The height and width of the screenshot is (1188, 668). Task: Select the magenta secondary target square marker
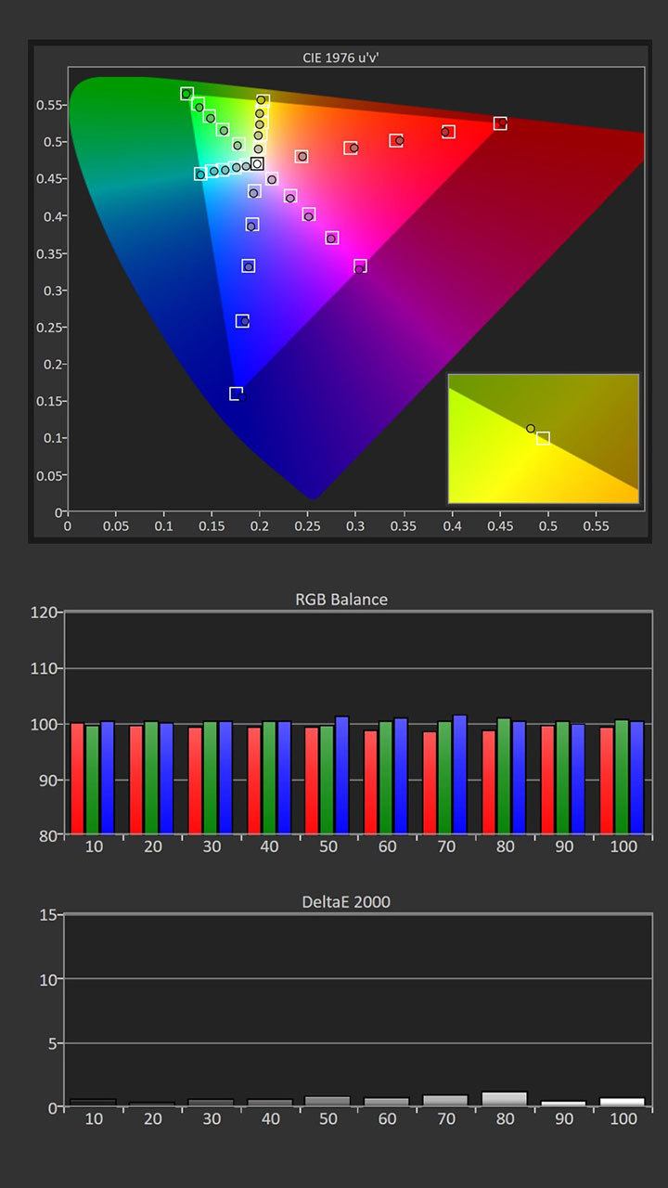[360, 266]
